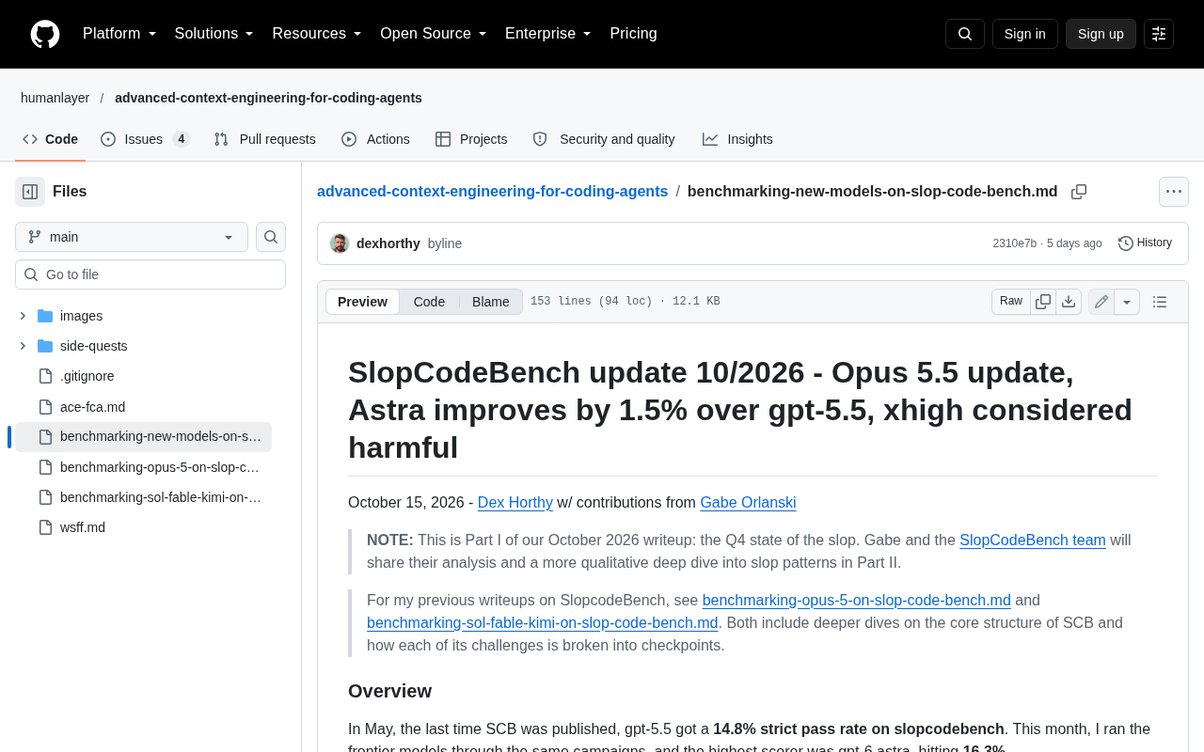The height and width of the screenshot is (752, 1204).
Task: Expand the Solutions menu
Action: click(x=214, y=34)
